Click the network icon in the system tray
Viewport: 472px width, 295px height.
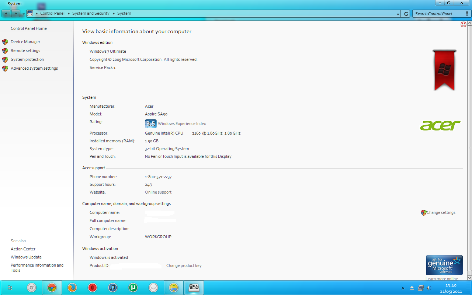420,288
